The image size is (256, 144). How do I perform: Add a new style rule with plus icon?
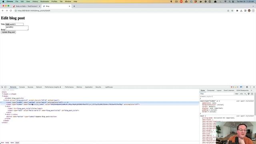[245, 94]
